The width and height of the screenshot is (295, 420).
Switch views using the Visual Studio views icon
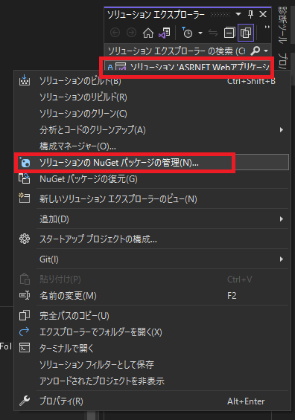tap(165, 33)
